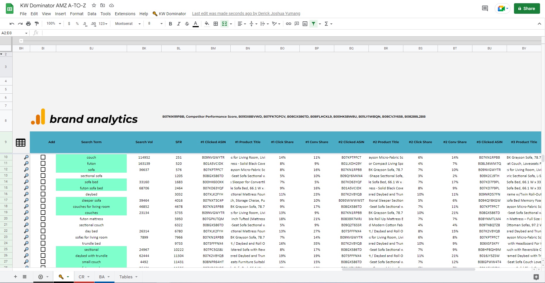Click the table grid icon in row 9
The image size is (545, 283).
pyautogui.click(x=20, y=143)
